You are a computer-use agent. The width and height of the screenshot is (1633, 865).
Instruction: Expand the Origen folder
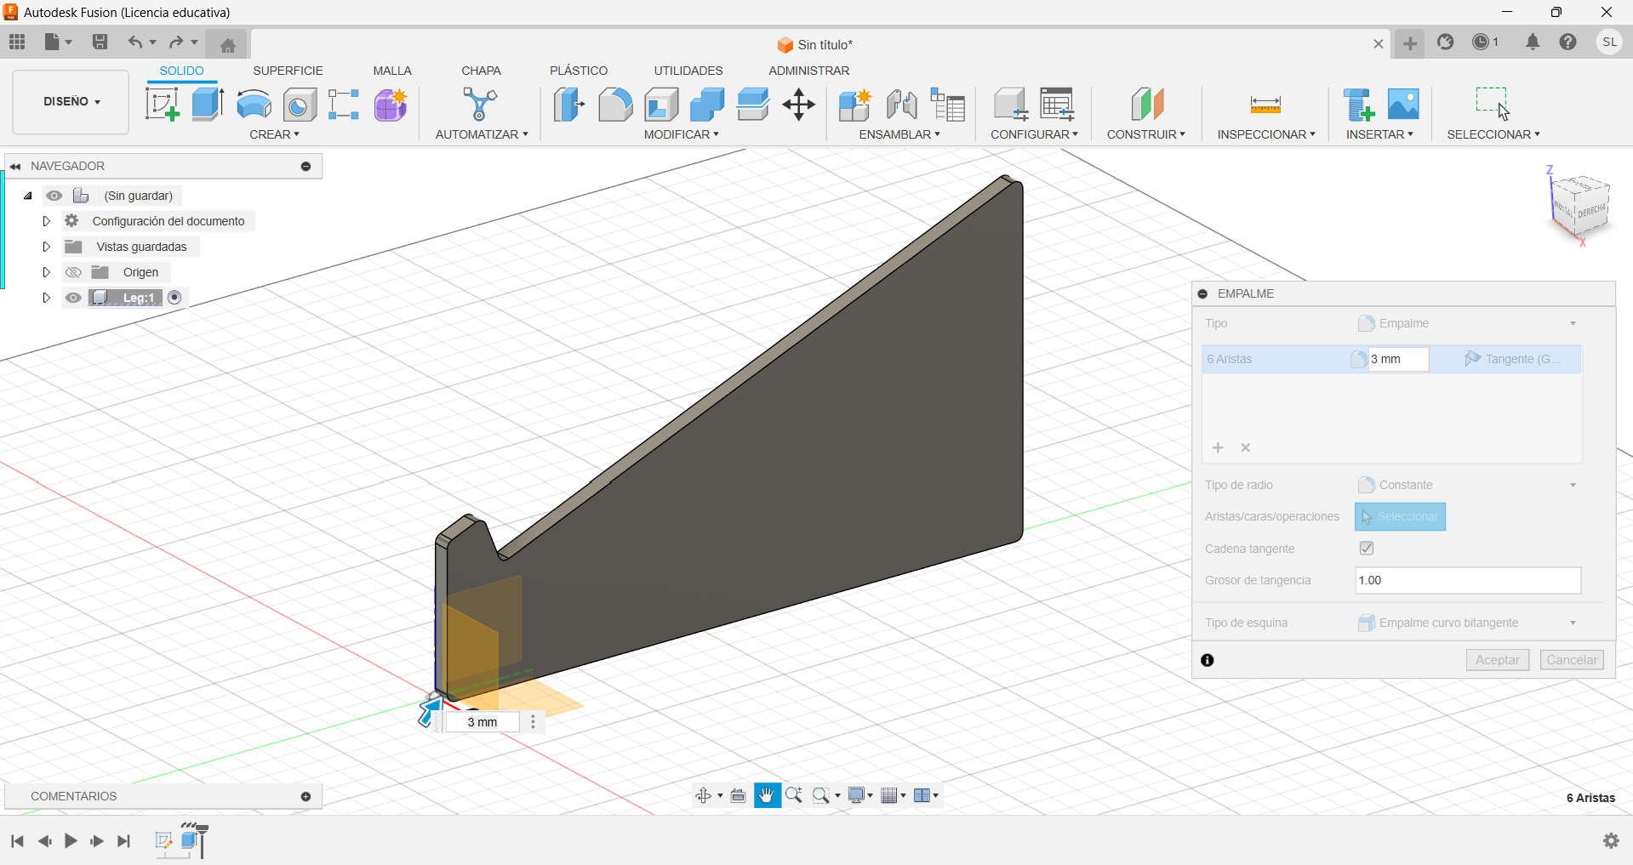click(47, 272)
